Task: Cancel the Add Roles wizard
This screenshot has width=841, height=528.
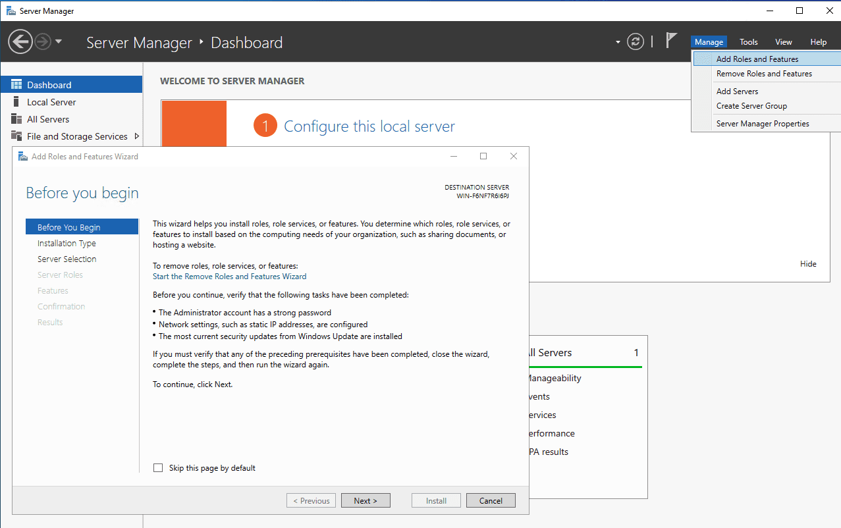Action: click(x=491, y=501)
